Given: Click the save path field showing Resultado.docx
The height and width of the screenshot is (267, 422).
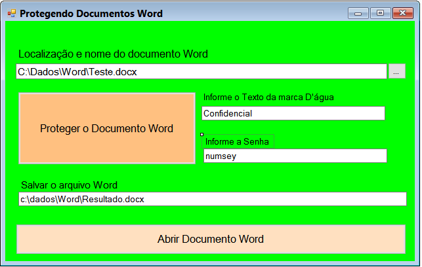Looking at the screenshot, I should click(x=213, y=199).
